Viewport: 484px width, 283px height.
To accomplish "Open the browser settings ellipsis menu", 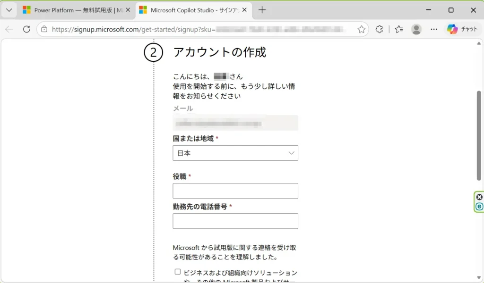I will tap(434, 29).
